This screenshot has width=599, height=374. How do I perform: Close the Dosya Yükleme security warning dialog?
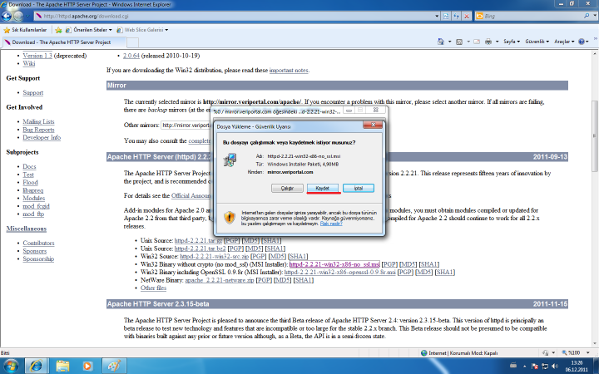(374, 125)
